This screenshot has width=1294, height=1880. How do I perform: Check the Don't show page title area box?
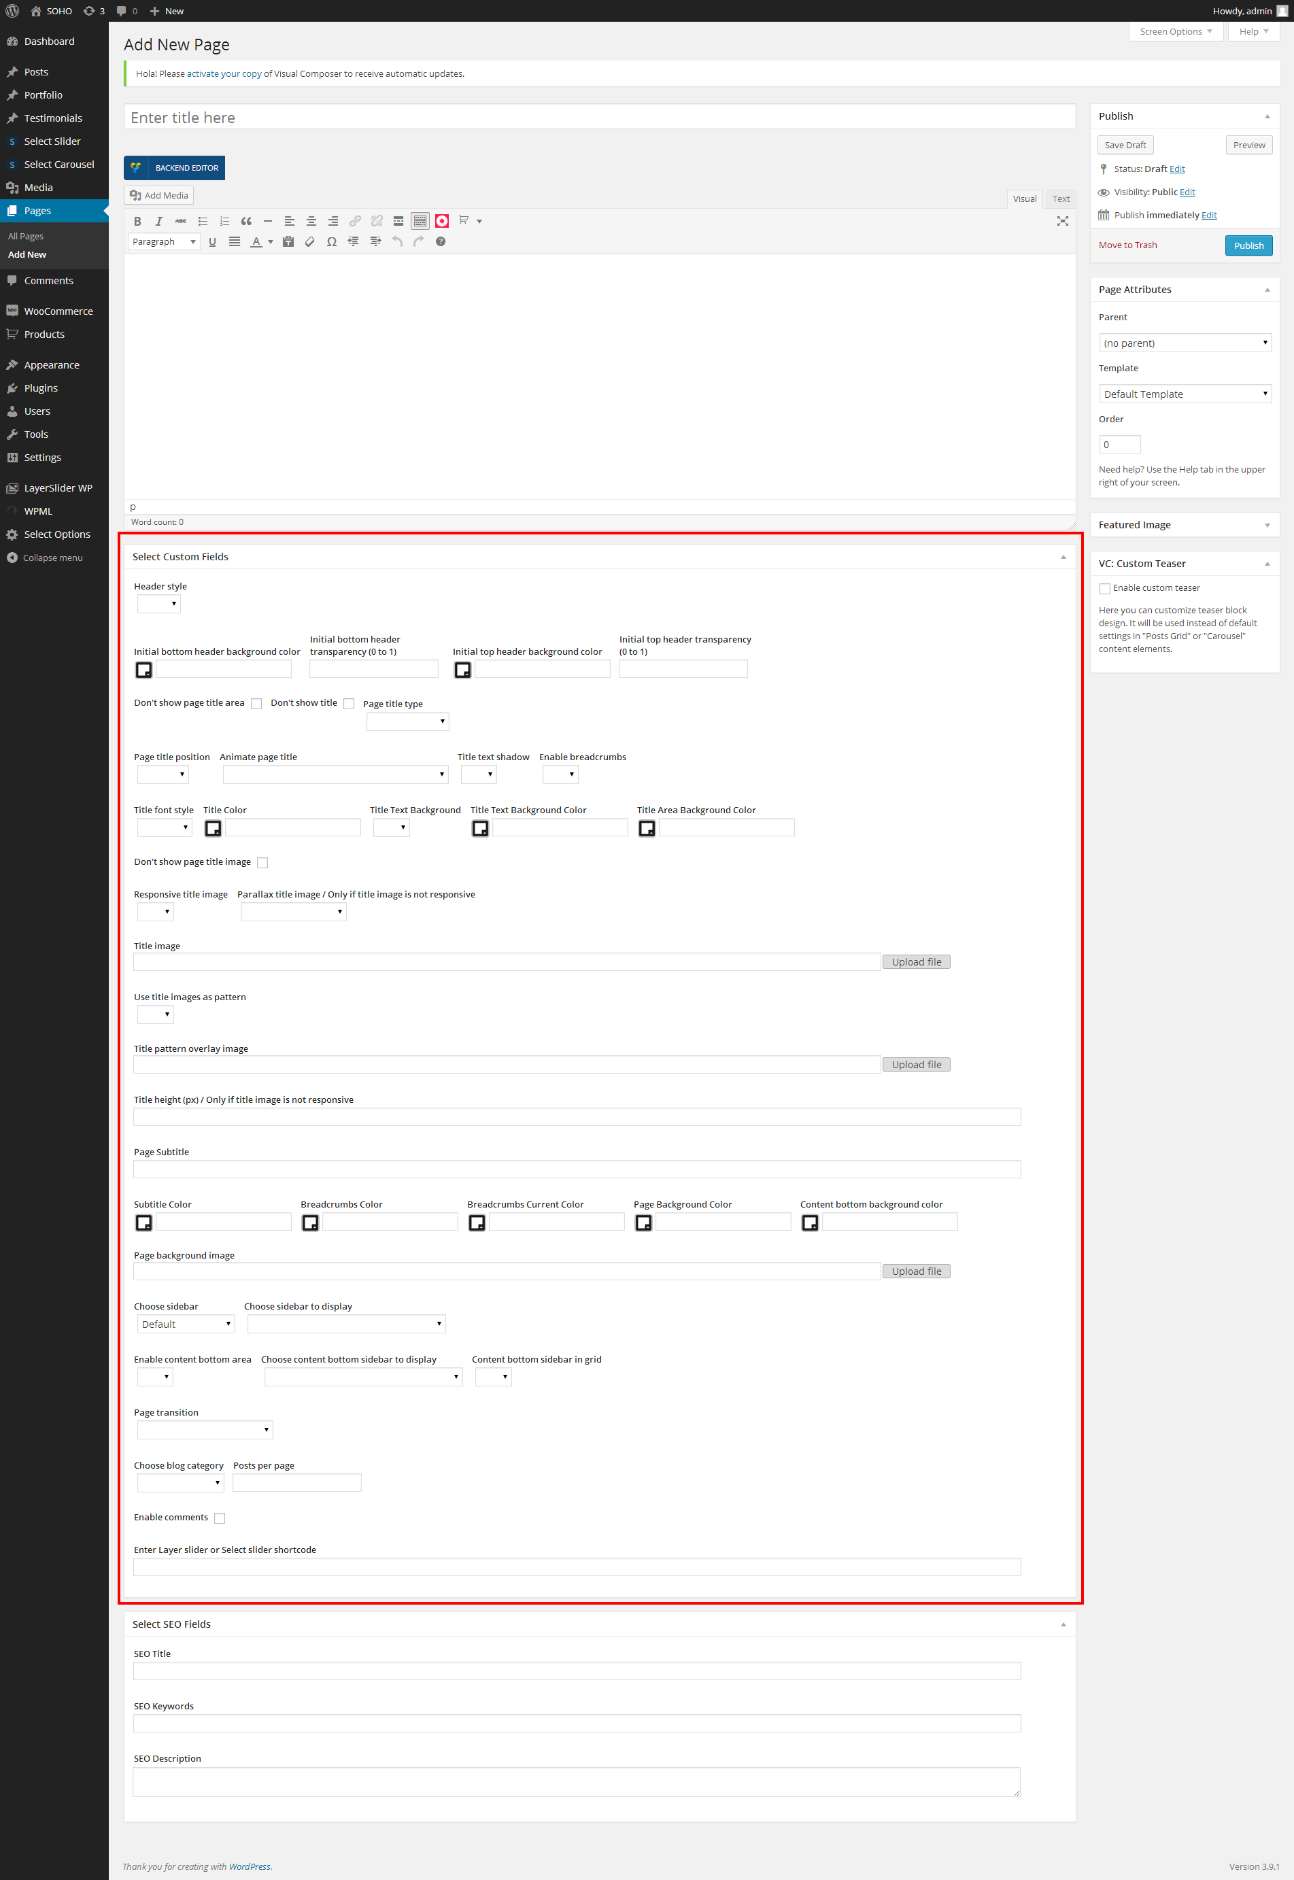click(x=256, y=704)
